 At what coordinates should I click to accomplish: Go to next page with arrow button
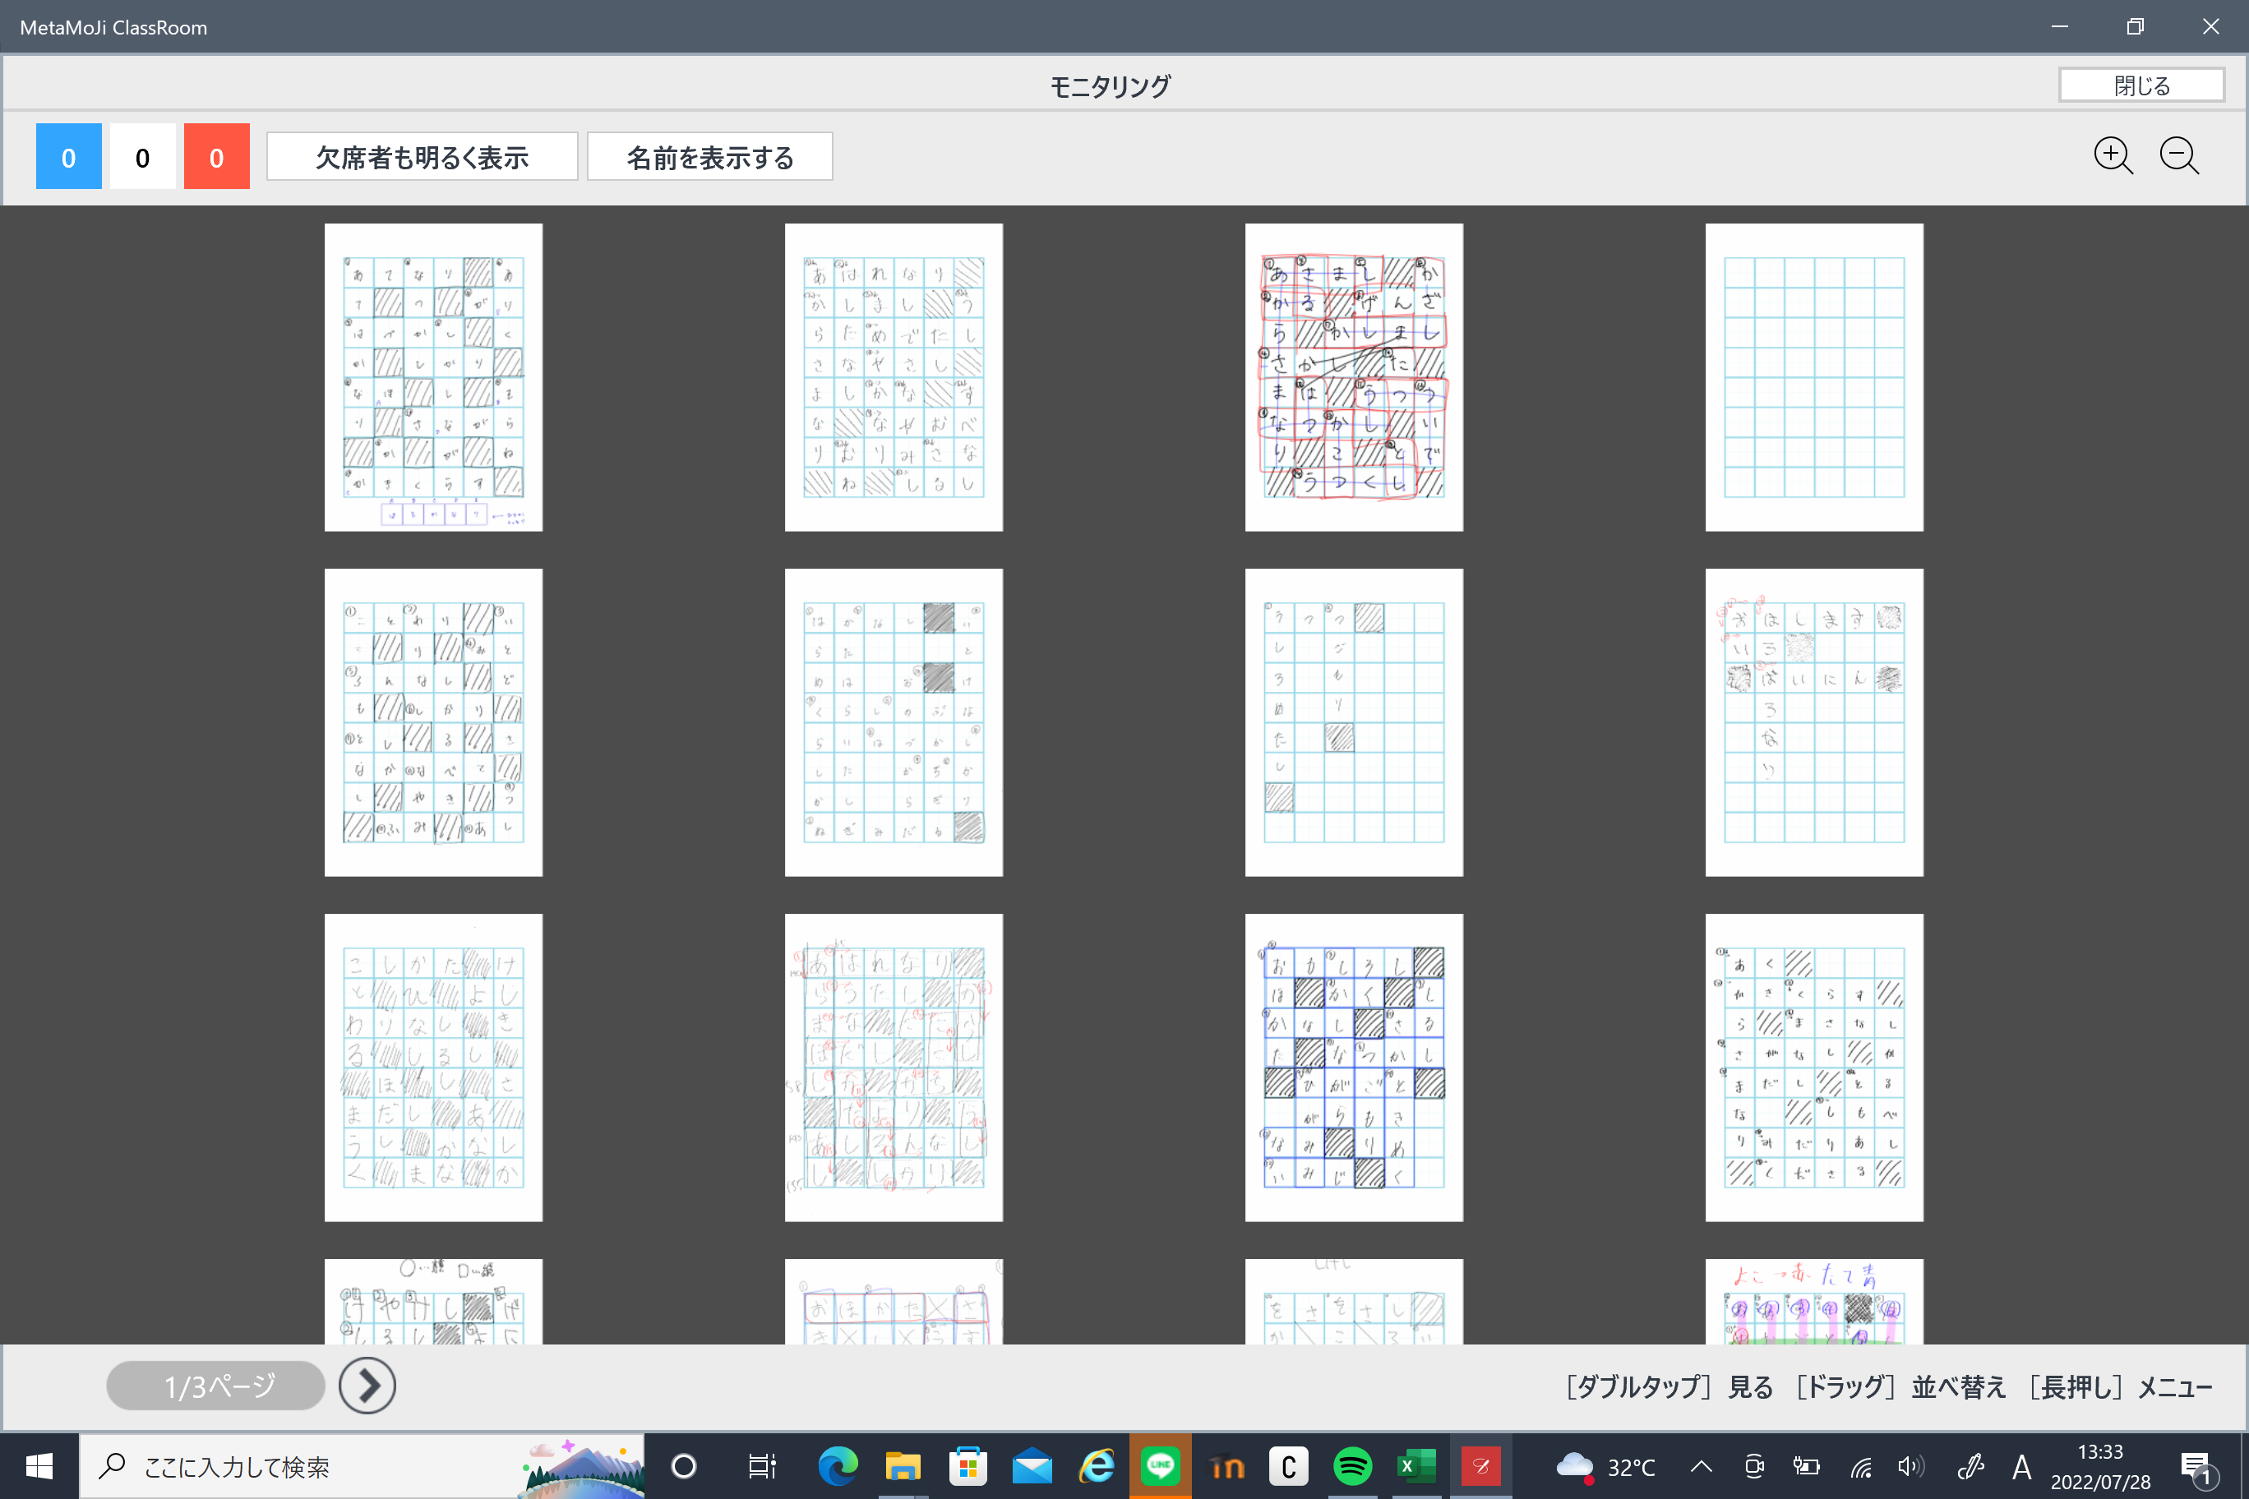[x=367, y=1386]
